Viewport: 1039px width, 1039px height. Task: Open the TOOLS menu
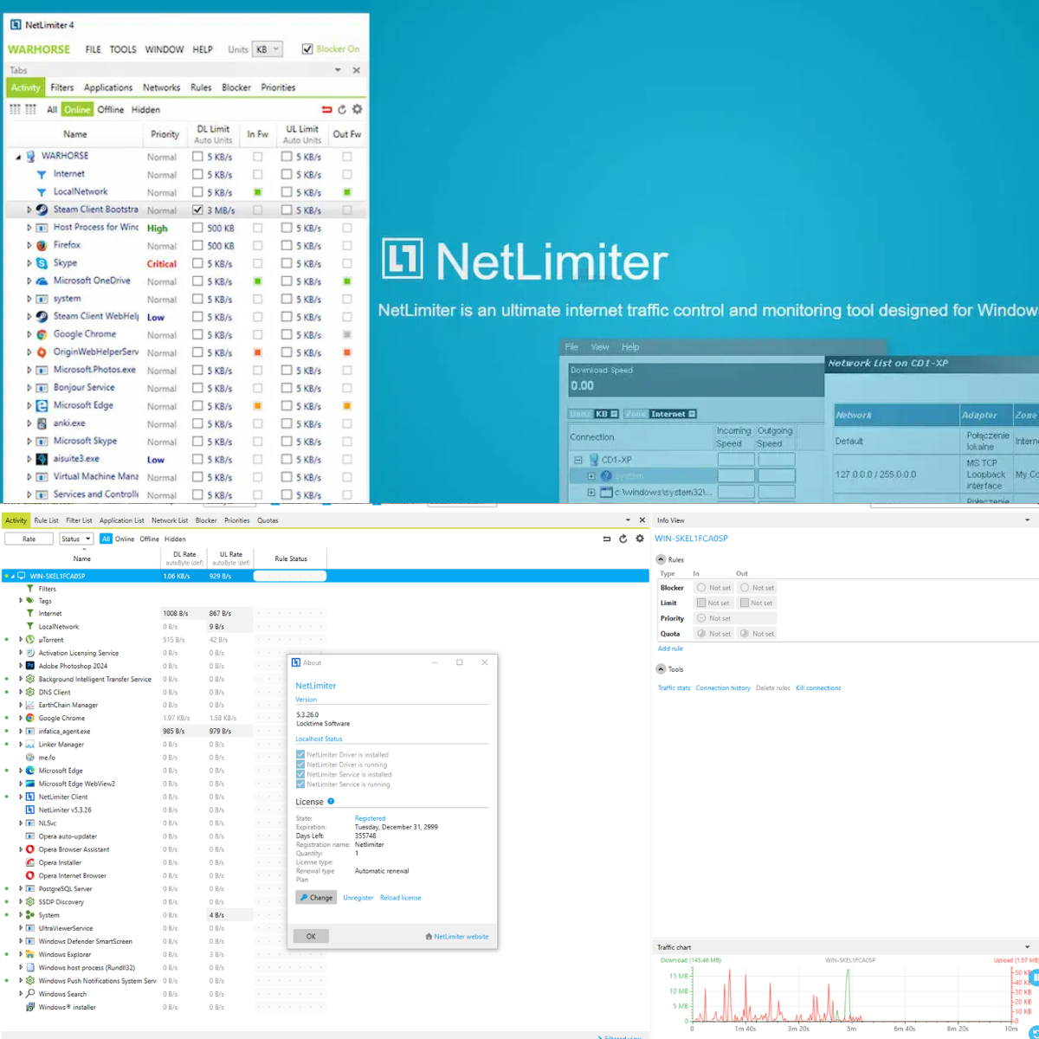[x=122, y=49]
